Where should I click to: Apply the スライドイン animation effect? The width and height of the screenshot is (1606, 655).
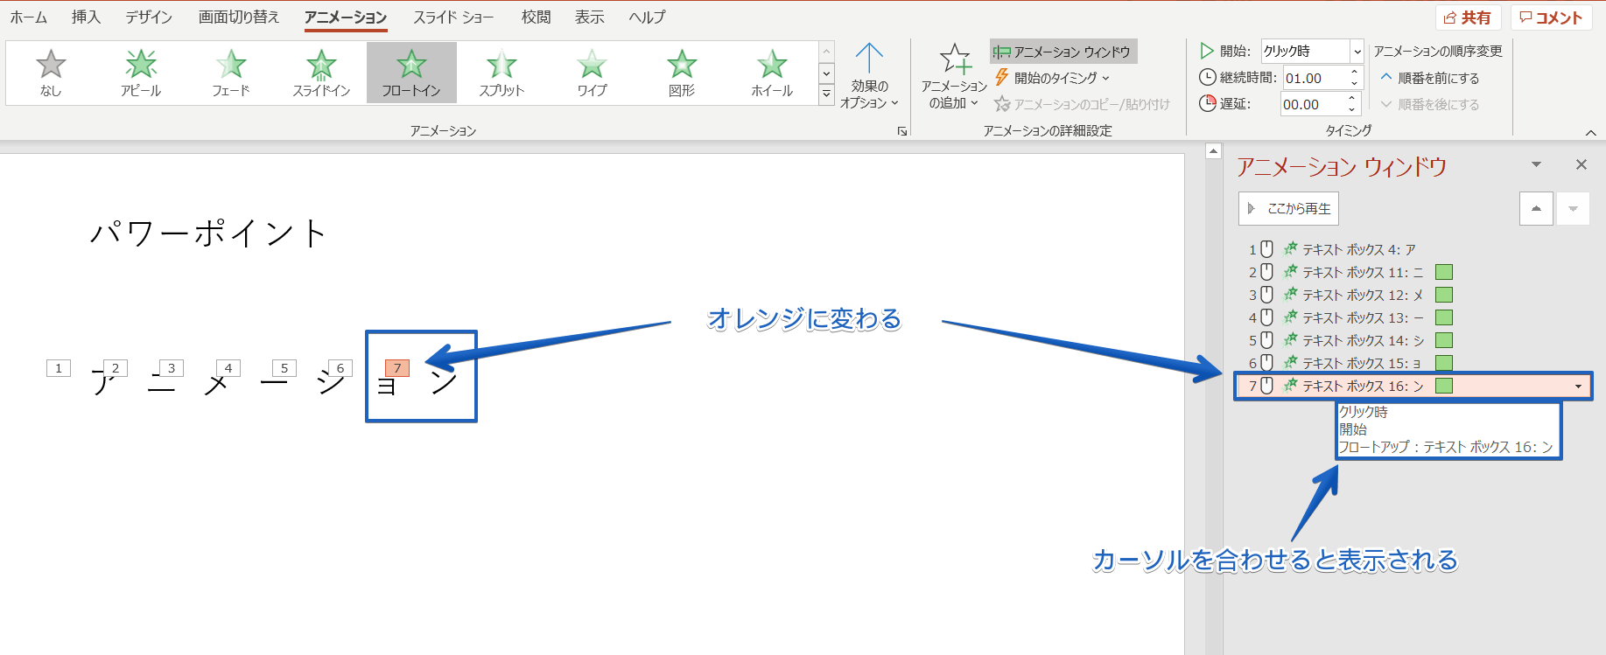321,73
